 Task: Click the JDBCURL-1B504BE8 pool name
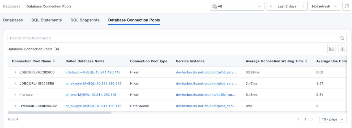point(36,83)
